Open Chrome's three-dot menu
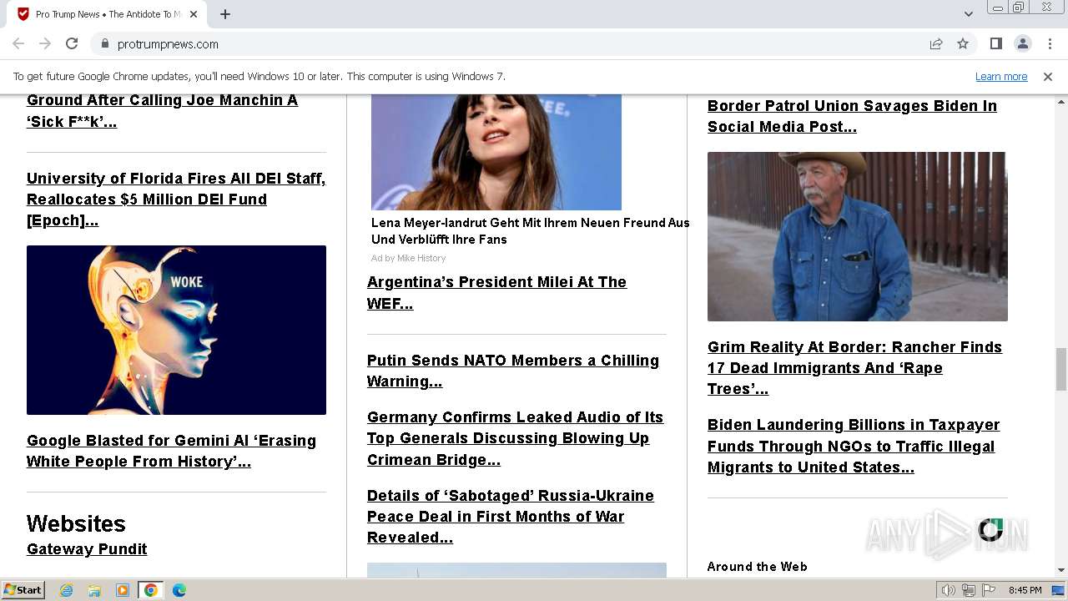This screenshot has width=1068, height=601. (1050, 43)
